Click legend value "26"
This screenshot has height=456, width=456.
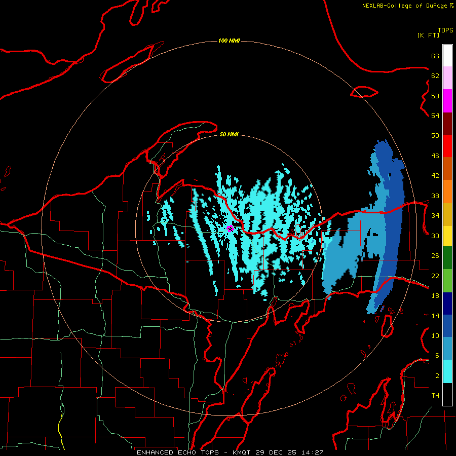(x=435, y=256)
